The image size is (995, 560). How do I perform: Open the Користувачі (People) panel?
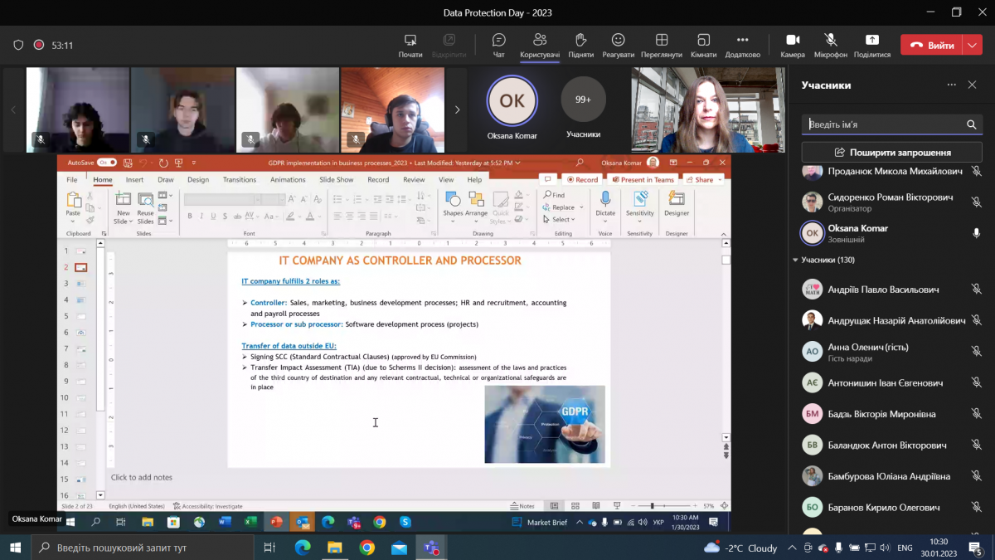click(x=540, y=45)
